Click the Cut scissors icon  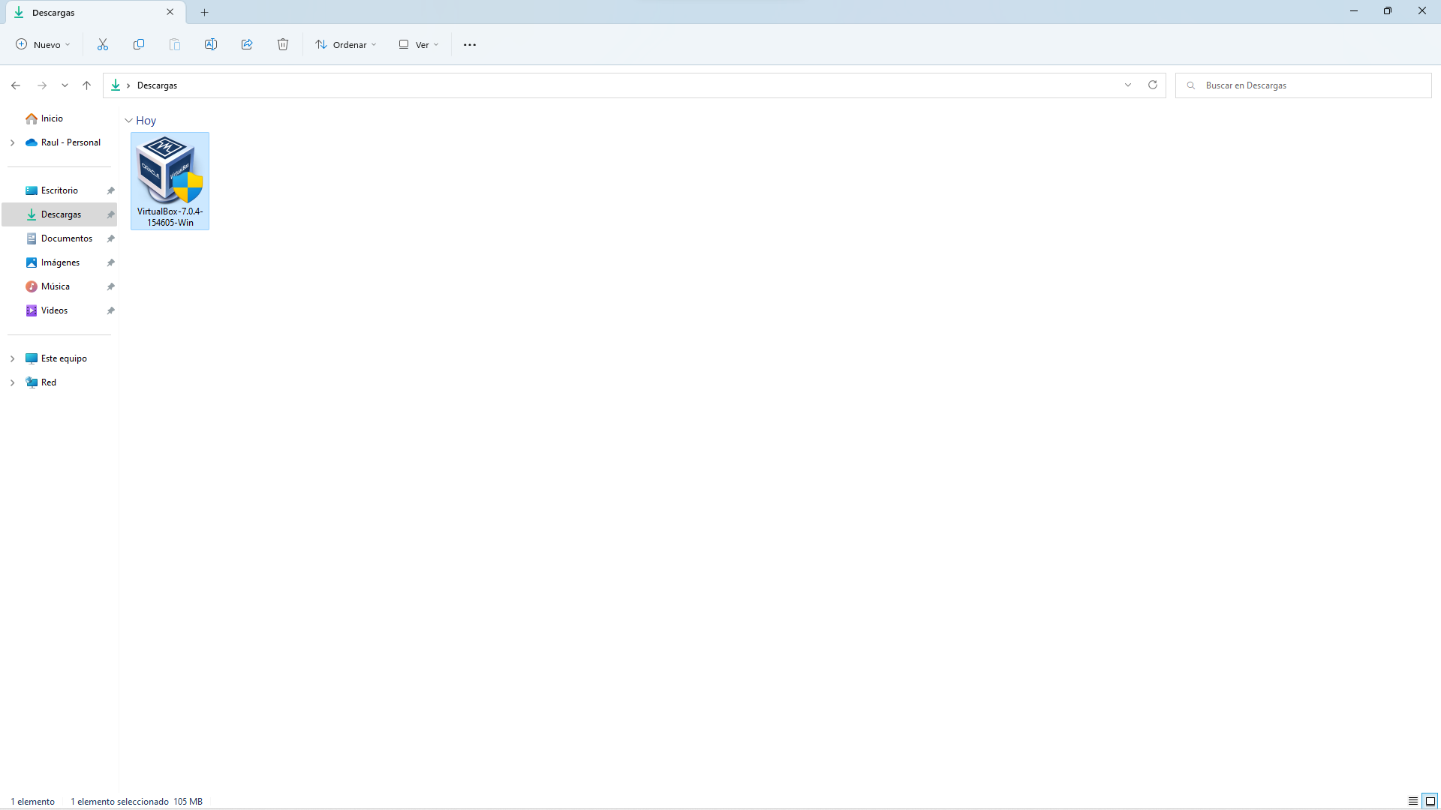click(103, 45)
